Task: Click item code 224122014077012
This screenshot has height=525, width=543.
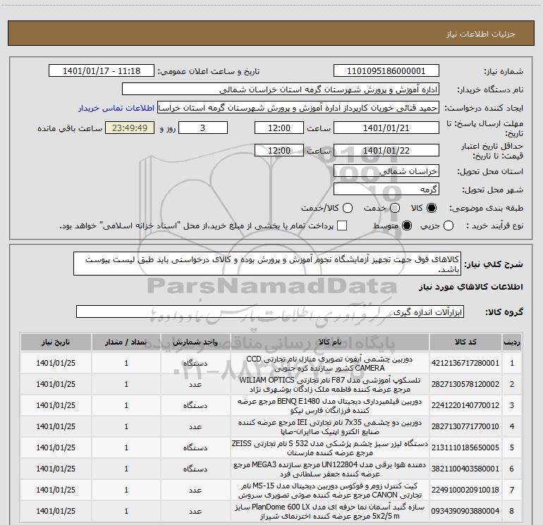Action: (x=465, y=405)
